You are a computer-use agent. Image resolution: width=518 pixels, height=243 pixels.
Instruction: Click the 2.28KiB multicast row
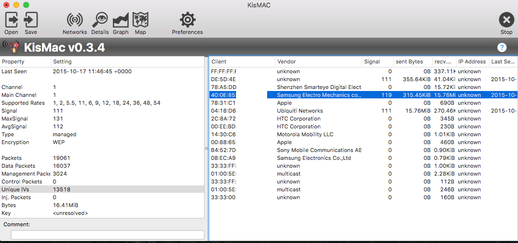[x=363, y=174]
